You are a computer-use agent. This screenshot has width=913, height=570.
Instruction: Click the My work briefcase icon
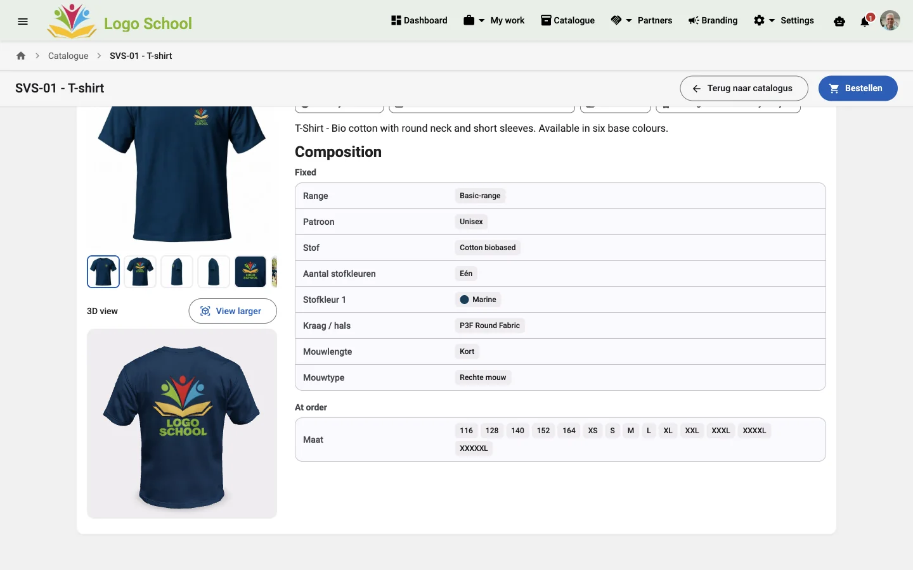[469, 20]
